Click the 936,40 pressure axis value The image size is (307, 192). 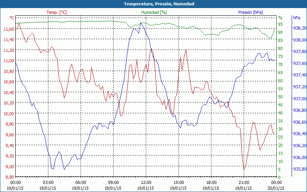click(x=300, y=134)
